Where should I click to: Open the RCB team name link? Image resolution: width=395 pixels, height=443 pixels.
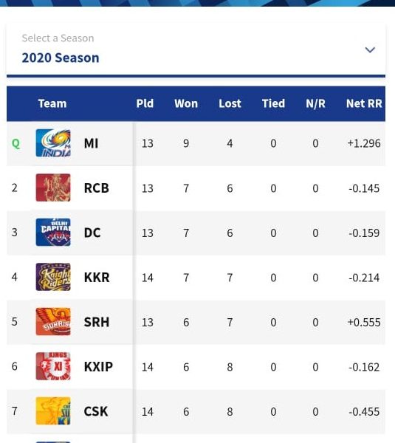[x=96, y=188]
